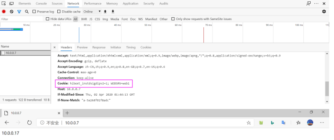Filter requests by WS
Viewport: 334px width, 140px height.
coord(141,19)
